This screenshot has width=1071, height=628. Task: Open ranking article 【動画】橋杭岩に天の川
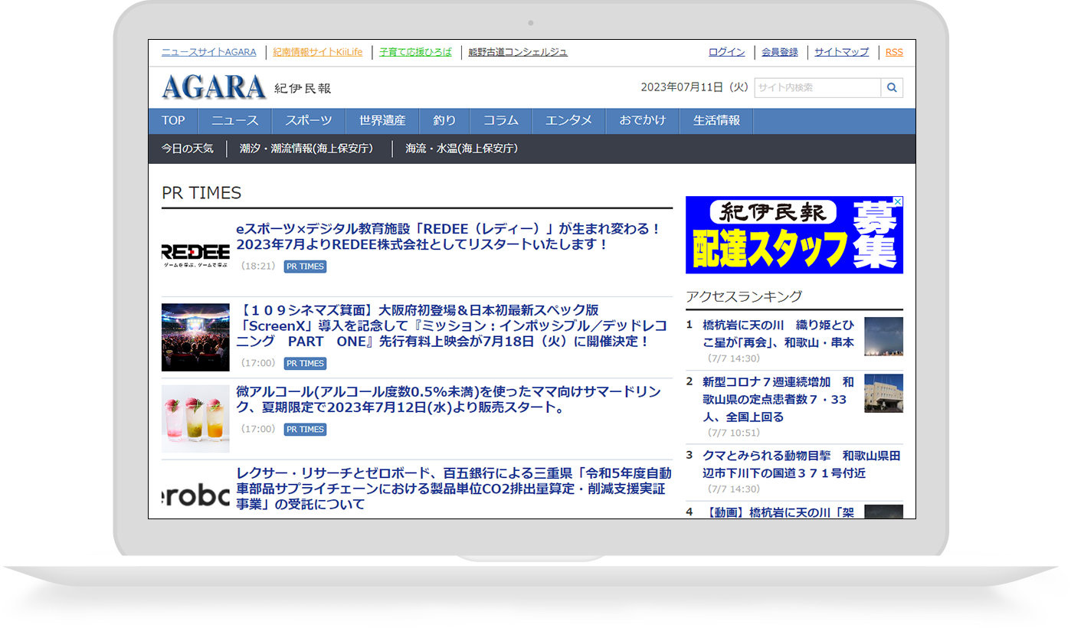pos(778,512)
